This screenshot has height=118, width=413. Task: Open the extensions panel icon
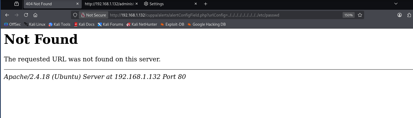[x=409, y=15]
